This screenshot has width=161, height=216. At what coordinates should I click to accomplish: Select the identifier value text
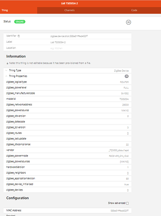tap(69, 36)
